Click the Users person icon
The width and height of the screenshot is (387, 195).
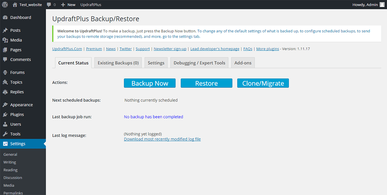[5, 124]
